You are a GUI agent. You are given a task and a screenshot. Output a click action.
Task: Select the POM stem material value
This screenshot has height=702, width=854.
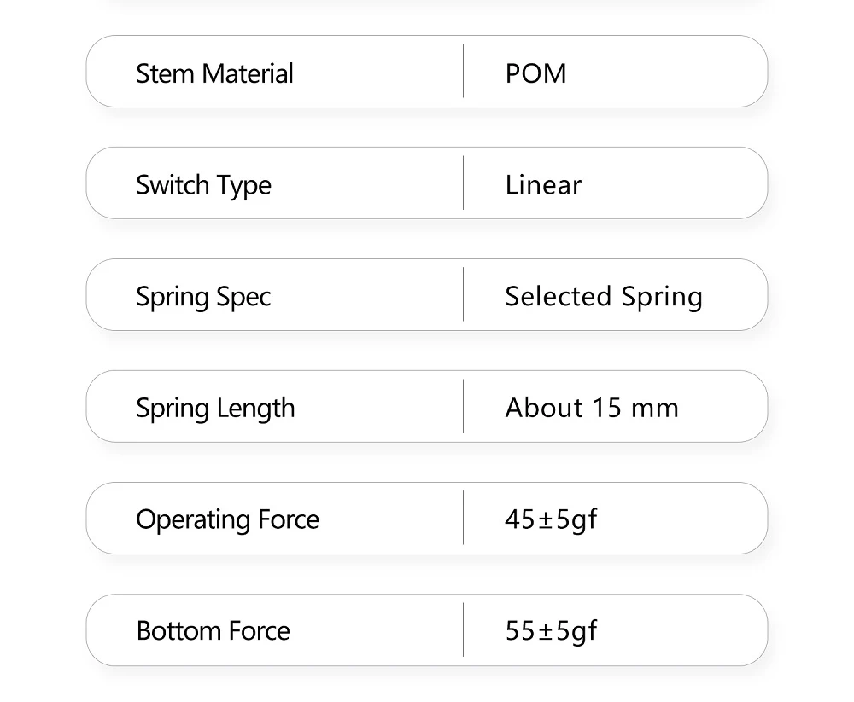pos(535,73)
